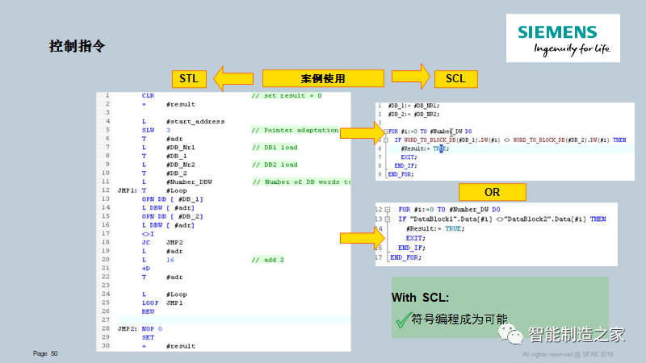This screenshot has height=363, width=646.
Task: Click the green With SCL text box
Action: 499,307
